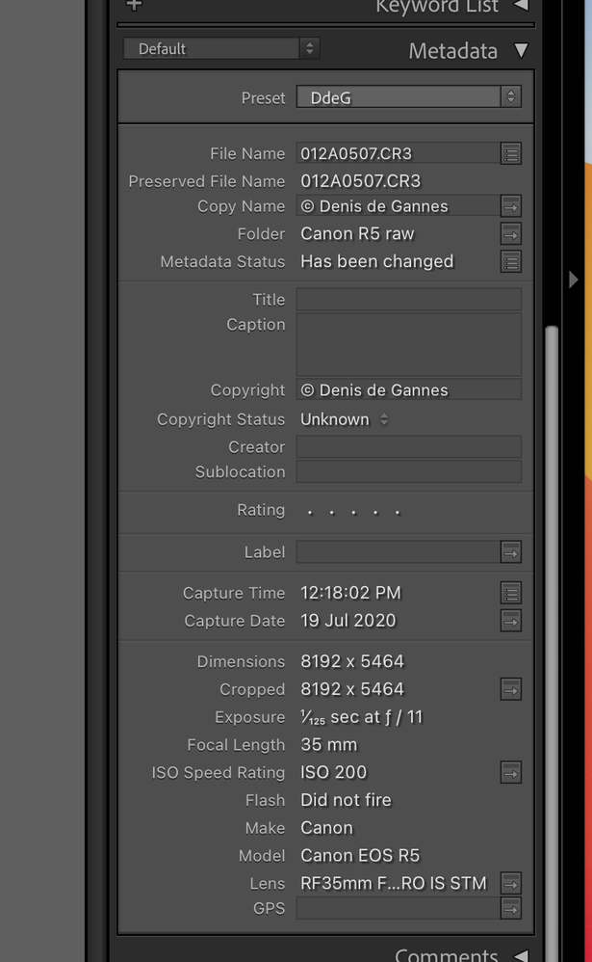
Task: Click the plus icon above Keyword List
Action: point(133,6)
